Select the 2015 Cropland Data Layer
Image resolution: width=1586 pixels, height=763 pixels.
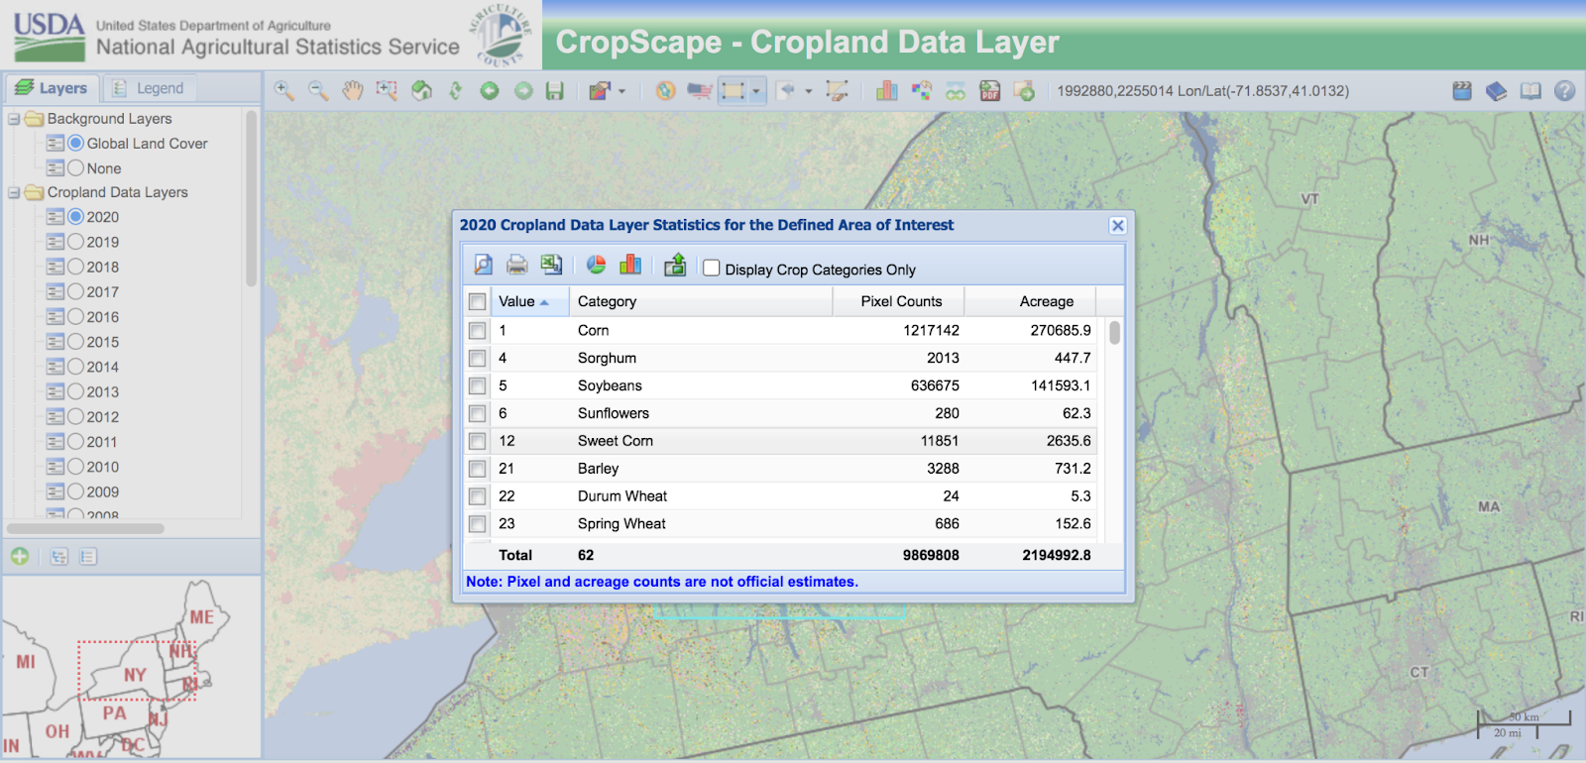click(x=76, y=341)
